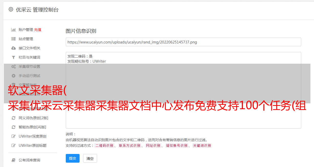Click the 发现二维码：是 result line
Screen dimensions: 314x167
[x=80, y=56]
